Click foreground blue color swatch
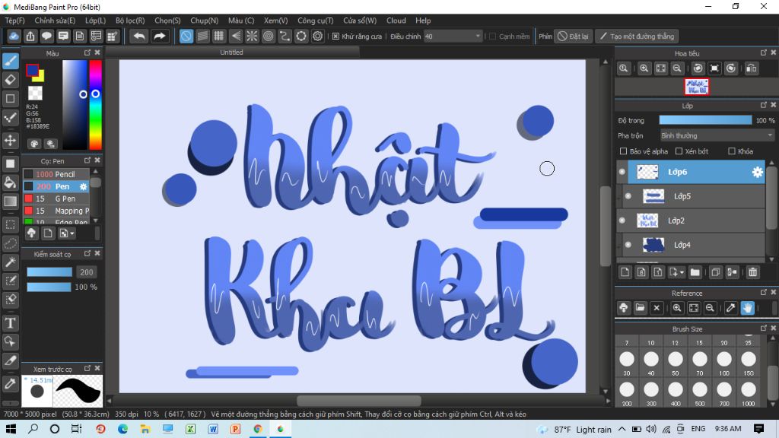 coord(32,70)
